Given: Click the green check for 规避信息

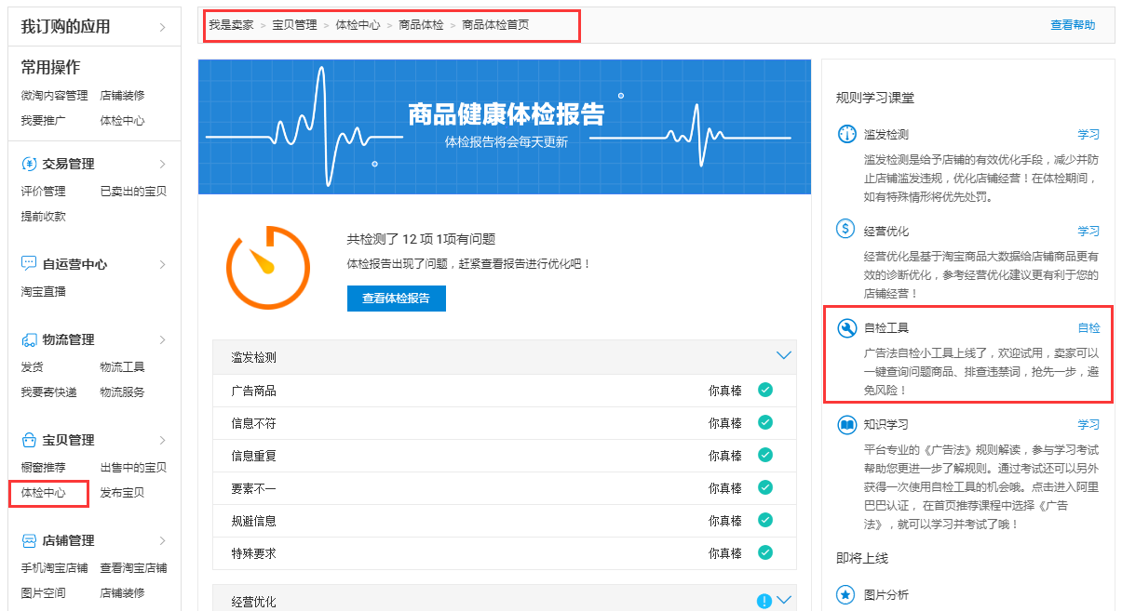Looking at the screenshot, I should 765,520.
